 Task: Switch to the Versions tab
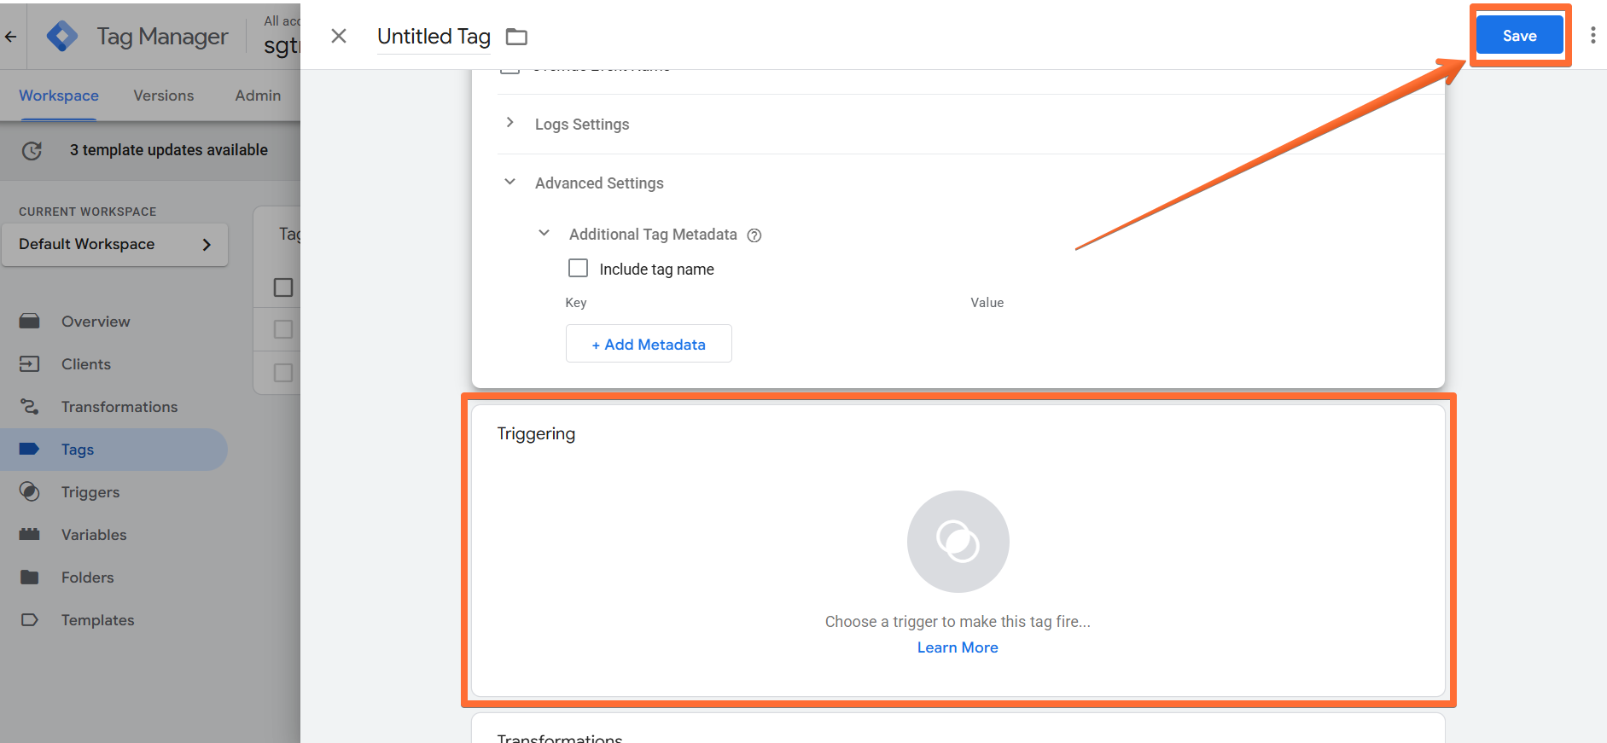click(164, 96)
